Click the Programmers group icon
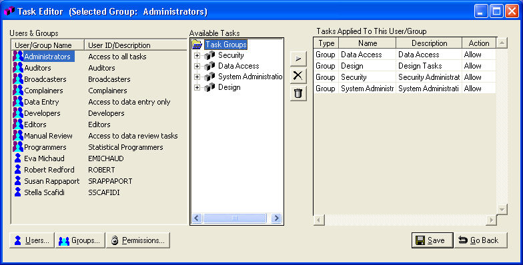The height and width of the screenshot is (265, 523). point(18,146)
